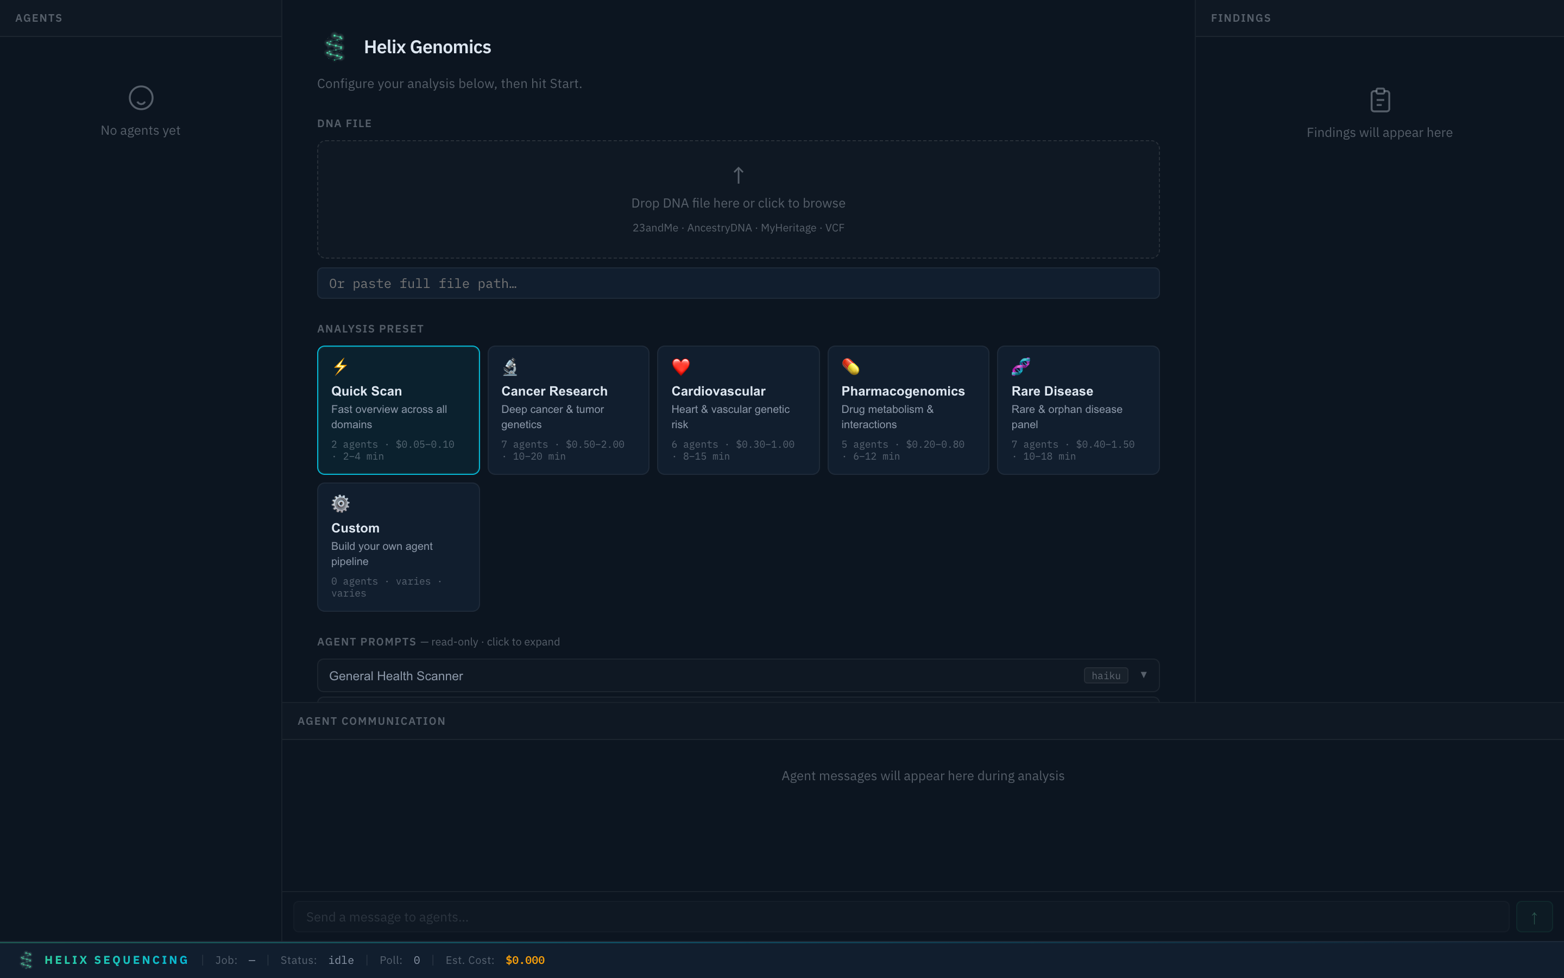Click the dropdown arrow next to the haiku tag
This screenshot has width=1564, height=978.
coord(1143,675)
